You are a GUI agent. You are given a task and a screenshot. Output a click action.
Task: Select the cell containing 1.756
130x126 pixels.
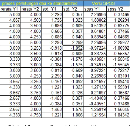point(52,20)
